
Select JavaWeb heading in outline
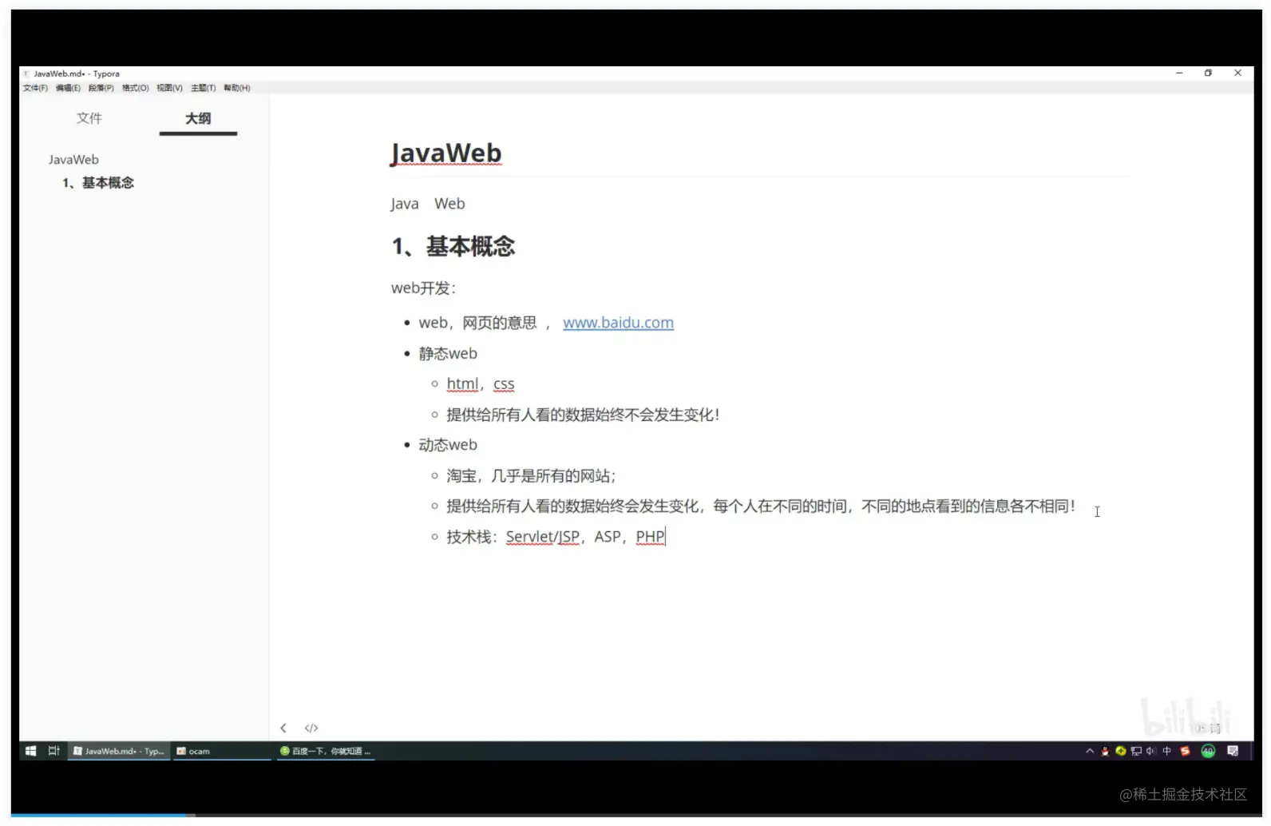click(73, 160)
